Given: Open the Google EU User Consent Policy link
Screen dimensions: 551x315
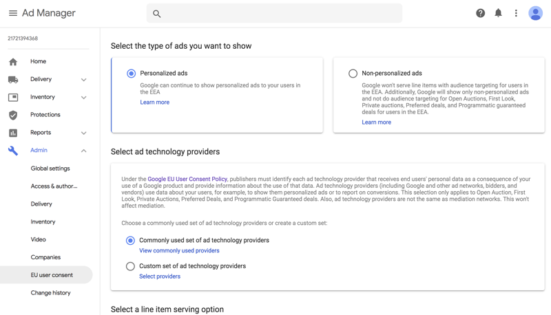Looking at the screenshot, I should tap(187, 179).
